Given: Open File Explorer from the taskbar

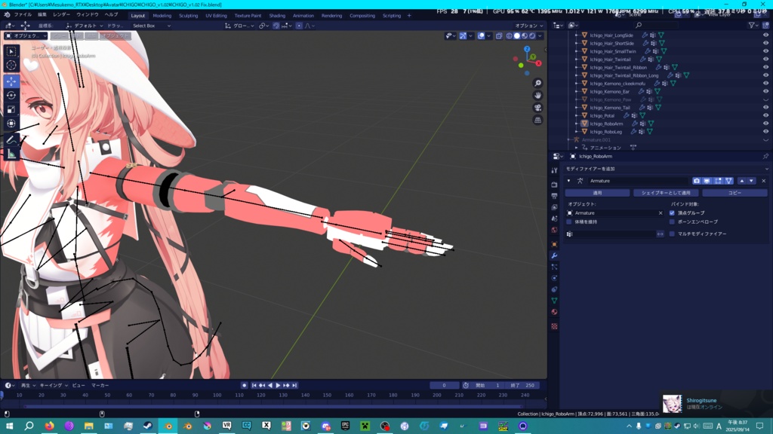Looking at the screenshot, I should (89, 426).
